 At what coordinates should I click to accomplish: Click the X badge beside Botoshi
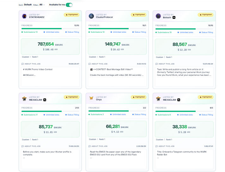174,17
